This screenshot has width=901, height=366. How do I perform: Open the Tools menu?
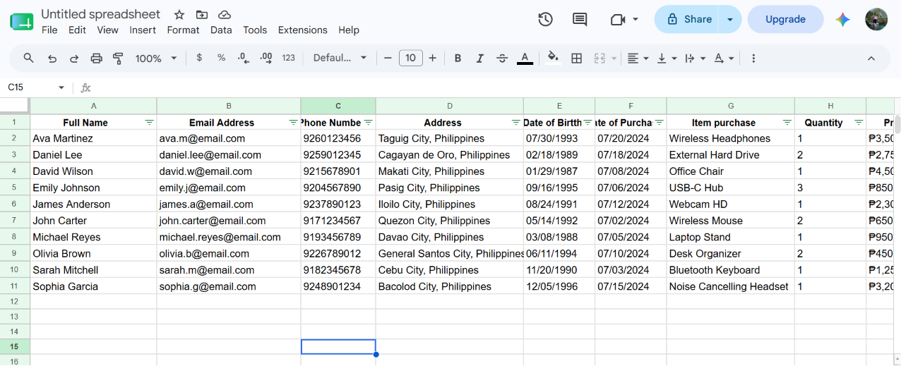[x=255, y=30]
